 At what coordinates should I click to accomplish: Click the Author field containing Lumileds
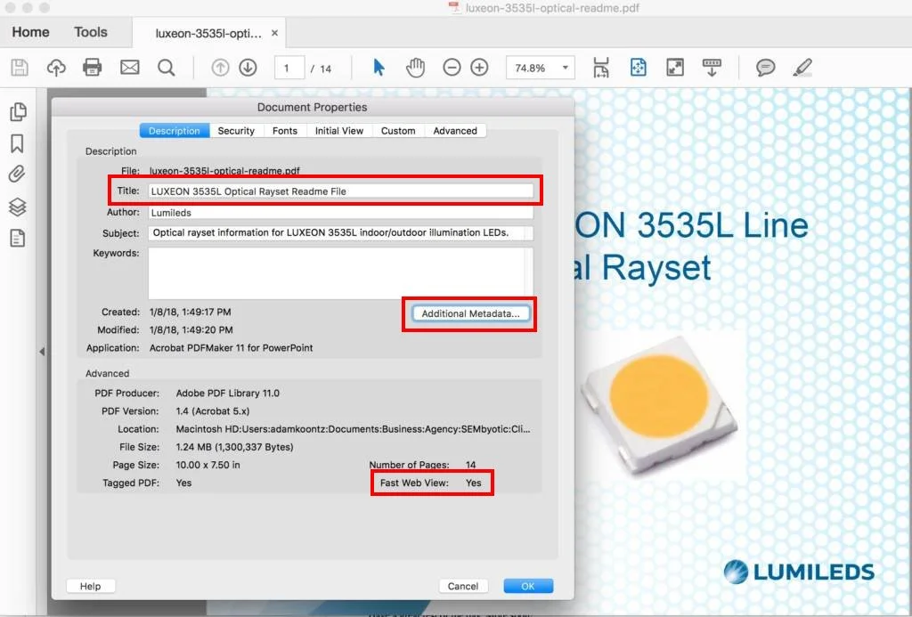coord(341,213)
